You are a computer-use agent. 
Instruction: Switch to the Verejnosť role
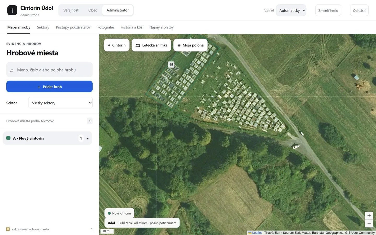[71, 10]
